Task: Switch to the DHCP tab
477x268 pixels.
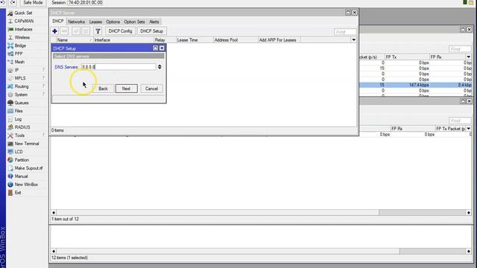Action: point(58,22)
